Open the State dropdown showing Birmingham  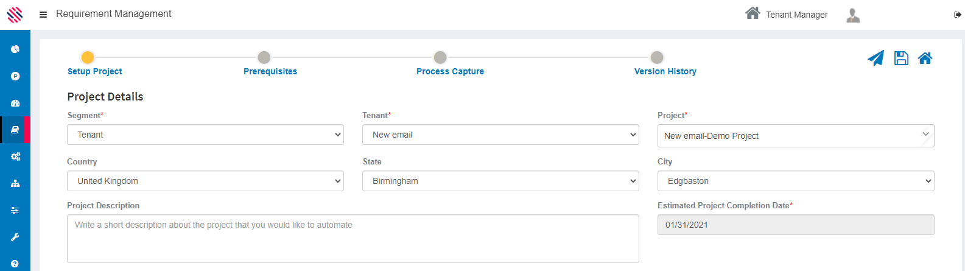[500, 181]
